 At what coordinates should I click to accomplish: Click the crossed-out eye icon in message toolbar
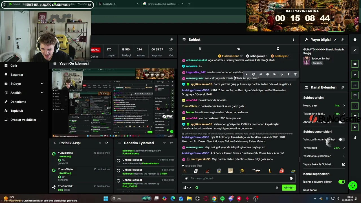coord(260,74)
